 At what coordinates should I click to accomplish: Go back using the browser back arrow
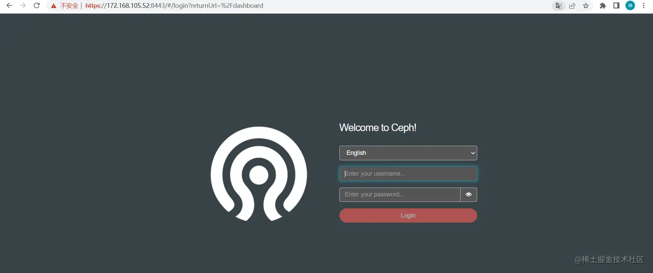pos(9,6)
